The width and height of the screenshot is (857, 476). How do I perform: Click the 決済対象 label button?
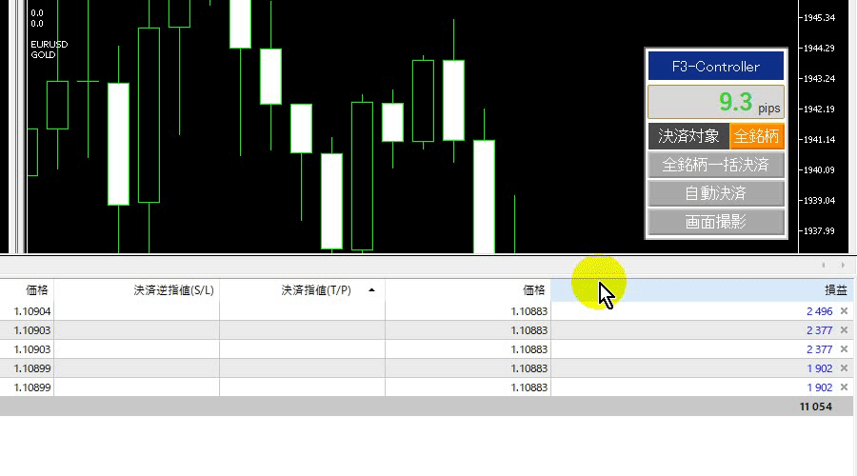click(x=688, y=136)
